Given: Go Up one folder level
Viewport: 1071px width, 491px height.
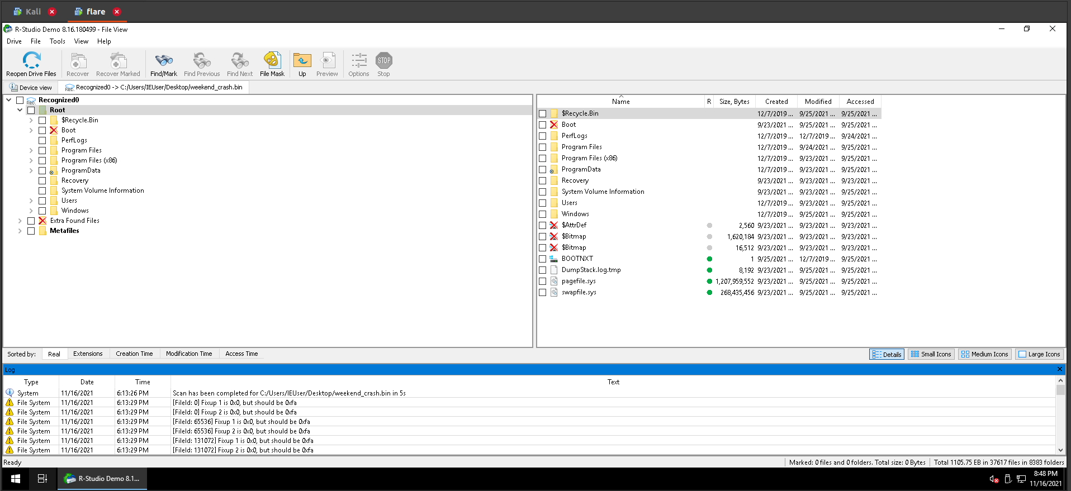Looking at the screenshot, I should point(302,60).
